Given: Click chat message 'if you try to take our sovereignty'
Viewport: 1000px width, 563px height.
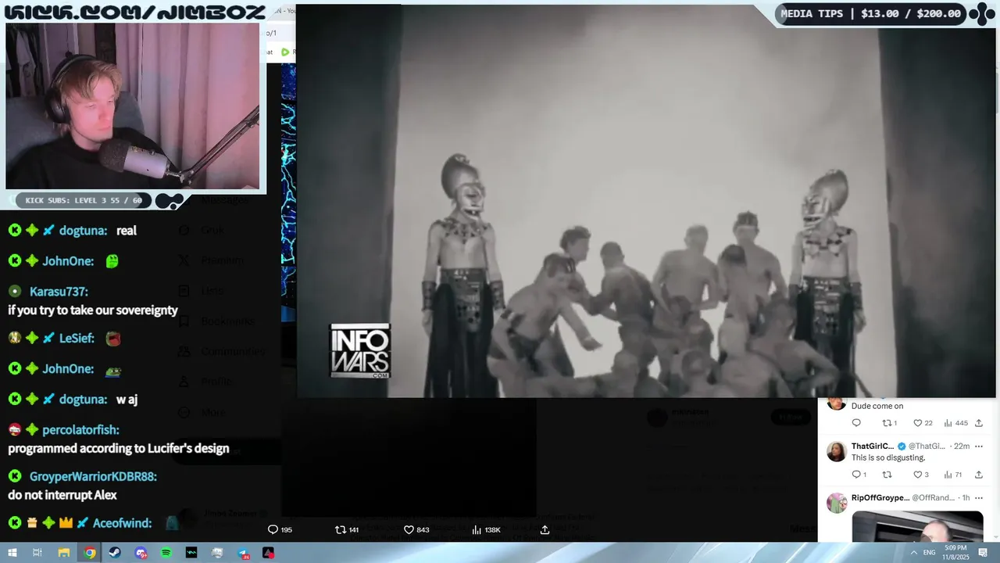Looking at the screenshot, I should [x=93, y=310].
